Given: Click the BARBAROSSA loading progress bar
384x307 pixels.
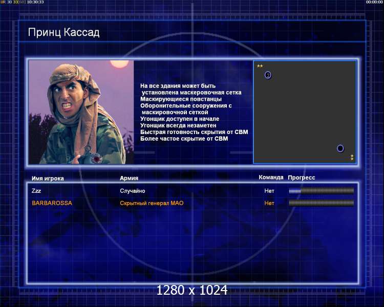Looking at the screenshot, I should [x=321, y=203].
